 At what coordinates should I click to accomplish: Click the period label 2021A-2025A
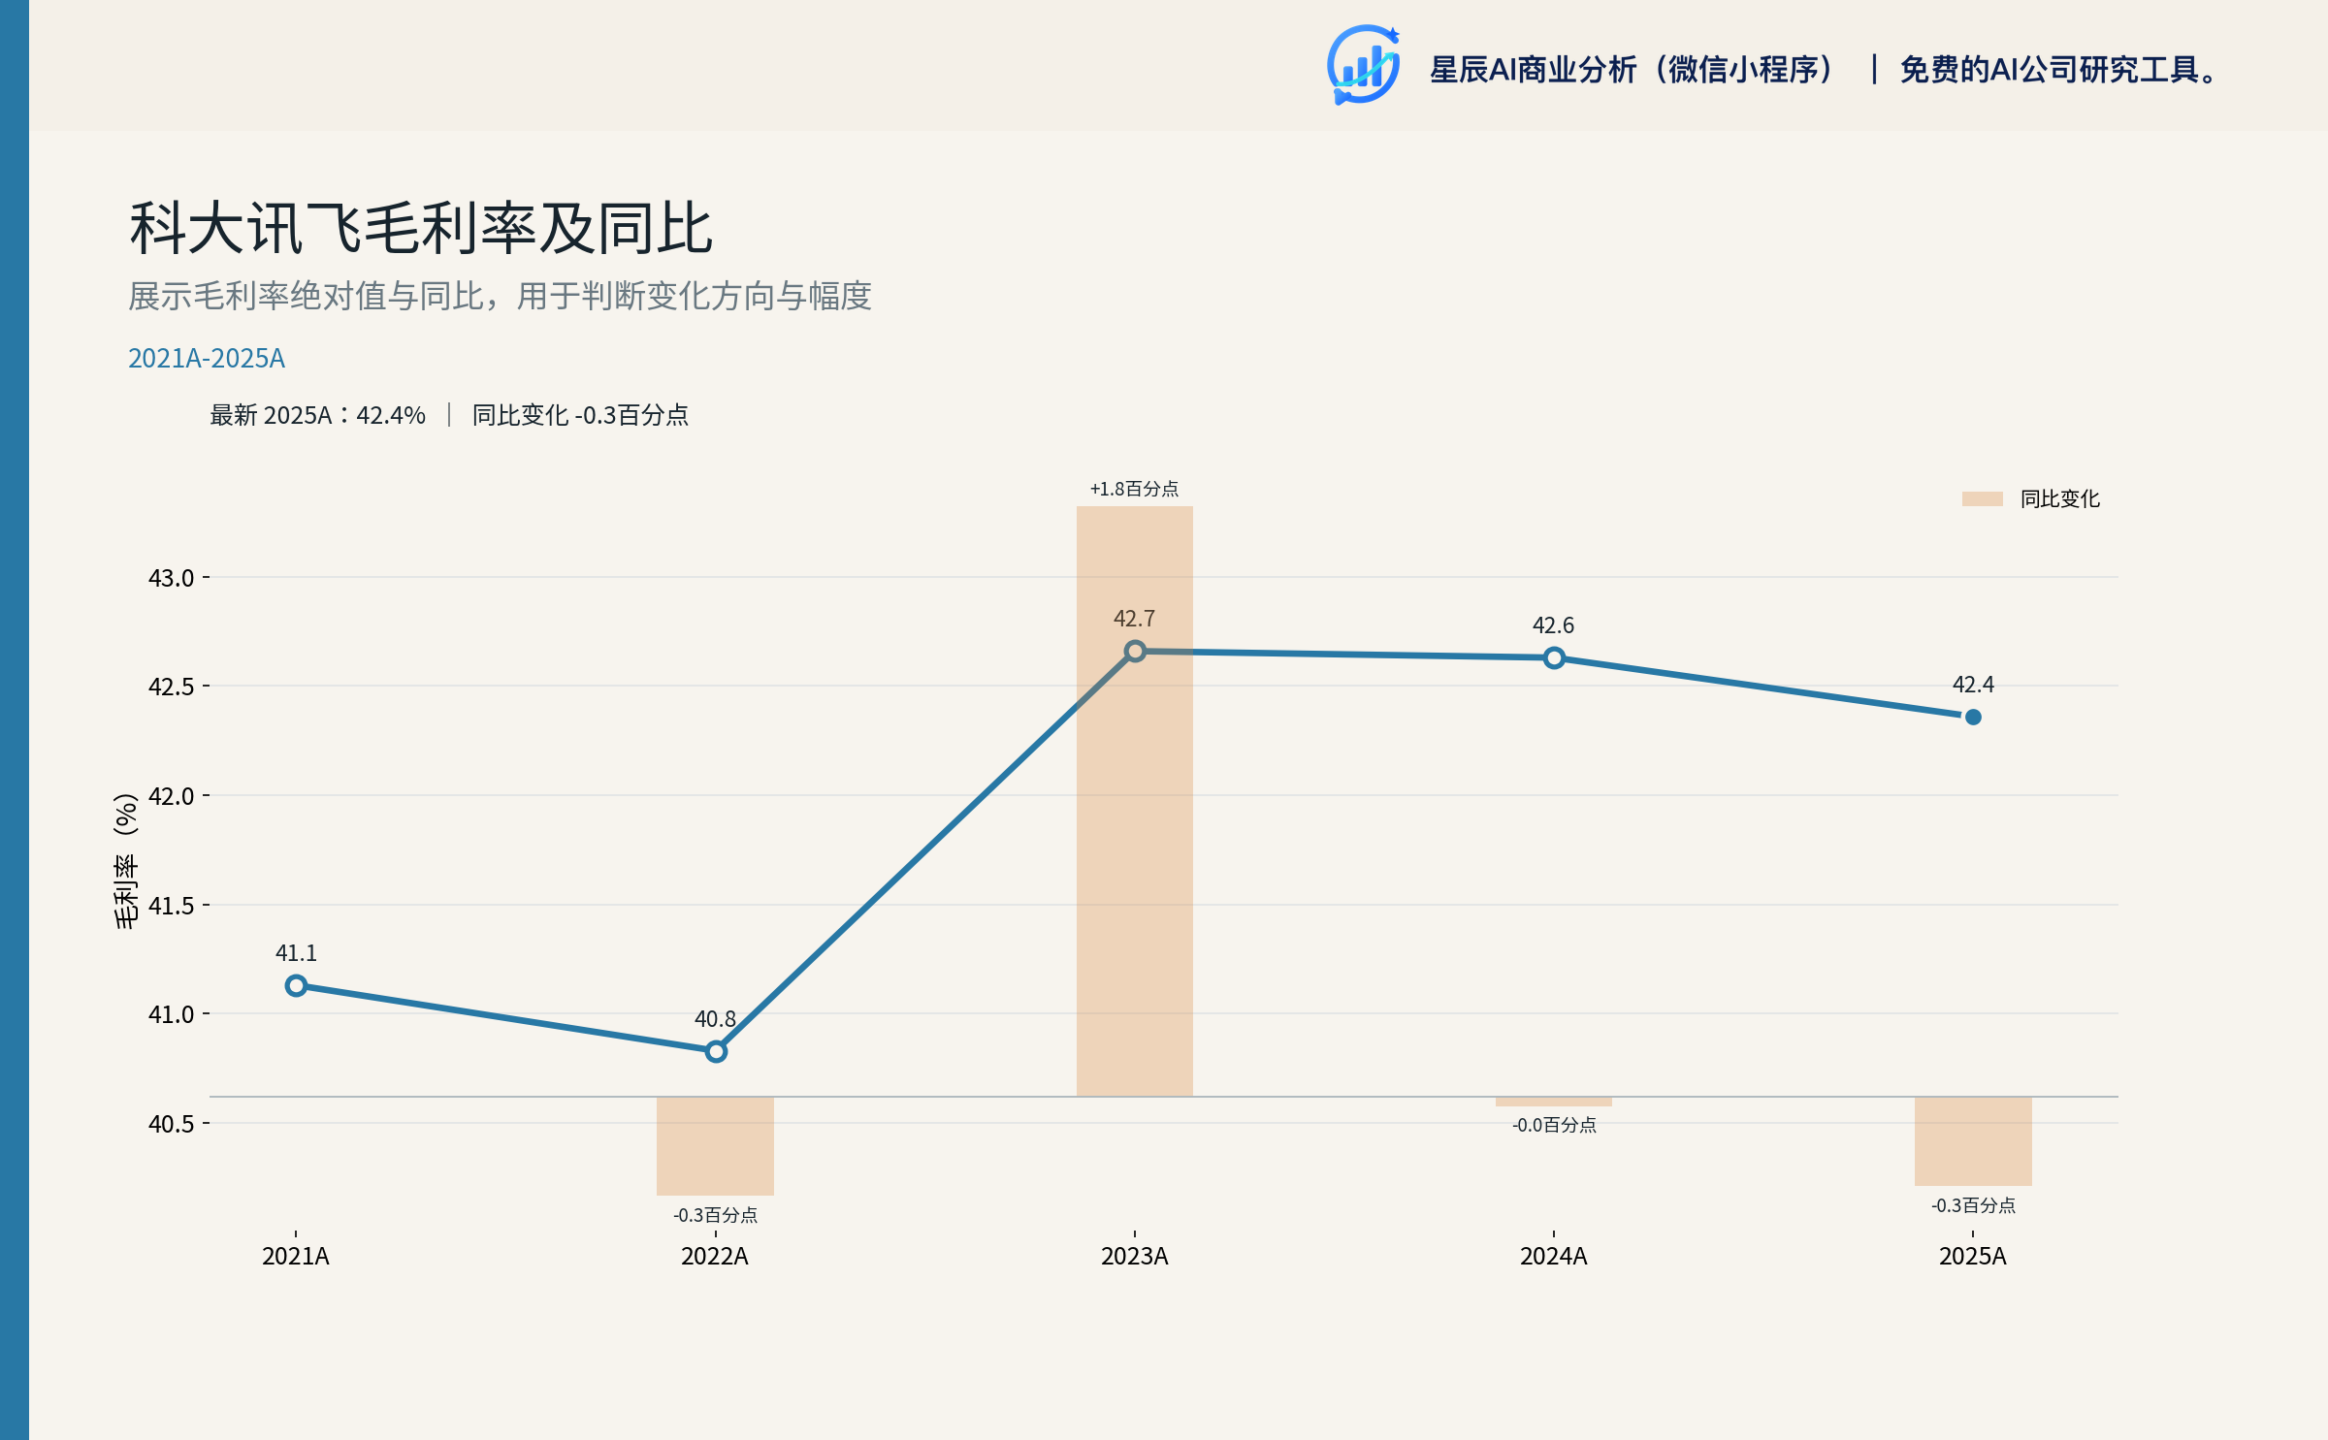click(x=207, y=359)
